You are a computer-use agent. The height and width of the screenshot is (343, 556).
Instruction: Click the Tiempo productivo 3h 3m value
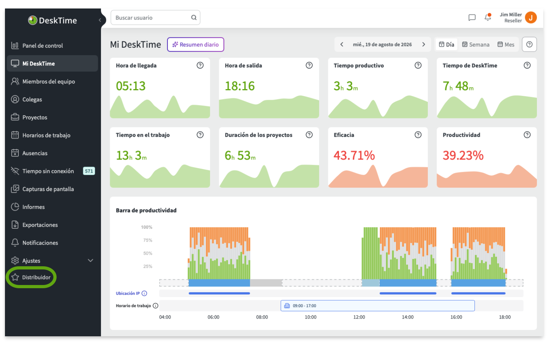click(x=346, y=86)
